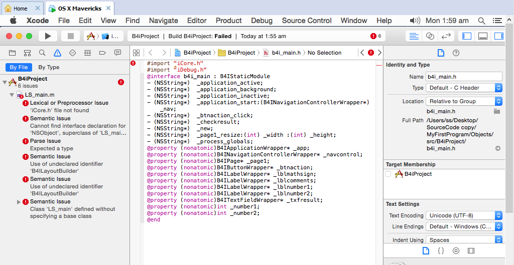Image resolution: width=514 pixels, height=265 pixels.
Task: Toggle the Debug area visibility
Action: pos(483,36)
